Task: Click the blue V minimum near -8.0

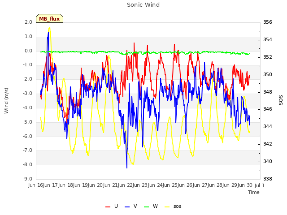Action: coord(127,167)
